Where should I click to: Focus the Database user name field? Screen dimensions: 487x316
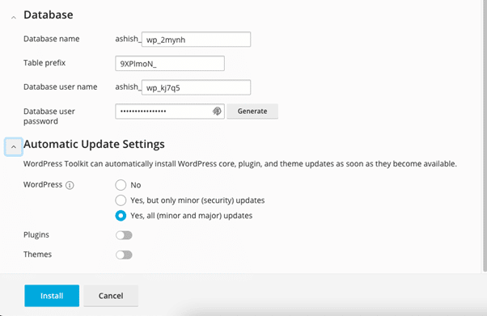pyautogui.click(x=196, y=87)
